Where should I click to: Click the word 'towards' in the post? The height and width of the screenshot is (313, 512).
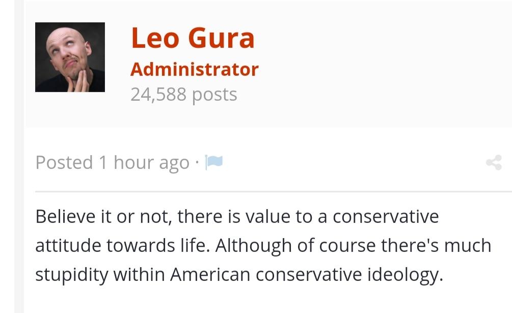tap(140, 246)
